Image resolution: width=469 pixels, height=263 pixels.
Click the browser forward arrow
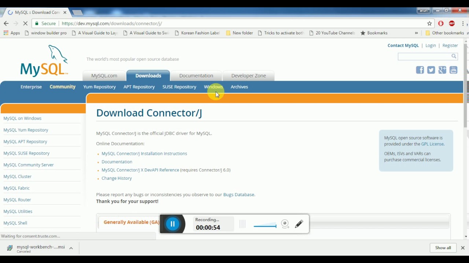point(16,23)
